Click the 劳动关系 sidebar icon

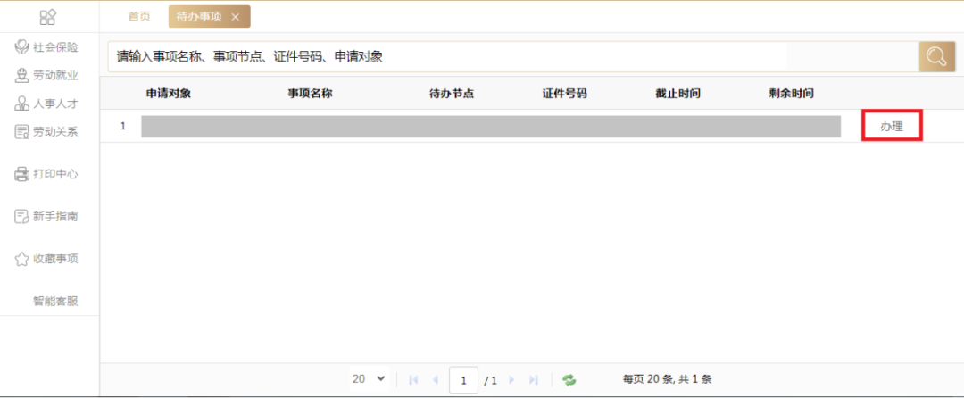click(x=21, y=131)
